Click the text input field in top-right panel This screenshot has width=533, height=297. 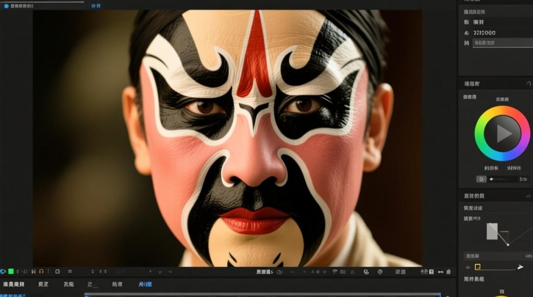[x=502, y=43]
